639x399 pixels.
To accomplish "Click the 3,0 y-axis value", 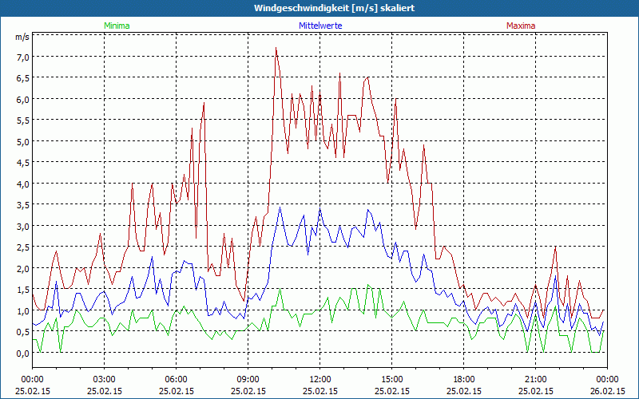I will click(22, 226).
